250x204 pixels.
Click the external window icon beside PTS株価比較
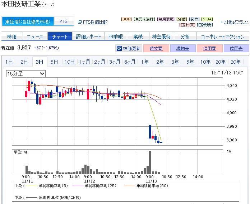(x=79, y=22)
